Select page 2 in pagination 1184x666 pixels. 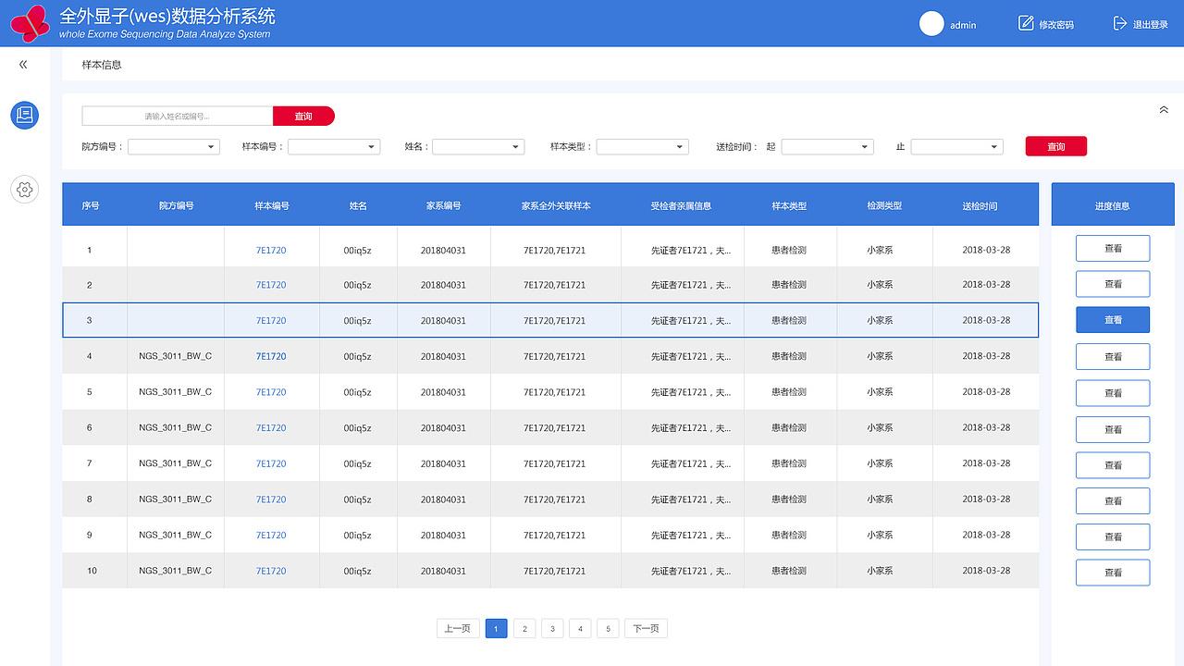pyautogui.click(x=524, y=629)
